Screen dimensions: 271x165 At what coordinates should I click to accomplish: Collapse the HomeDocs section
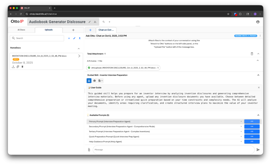(x=79, y=49)
